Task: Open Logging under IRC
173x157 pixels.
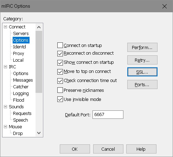Action: tap(21, 94)
